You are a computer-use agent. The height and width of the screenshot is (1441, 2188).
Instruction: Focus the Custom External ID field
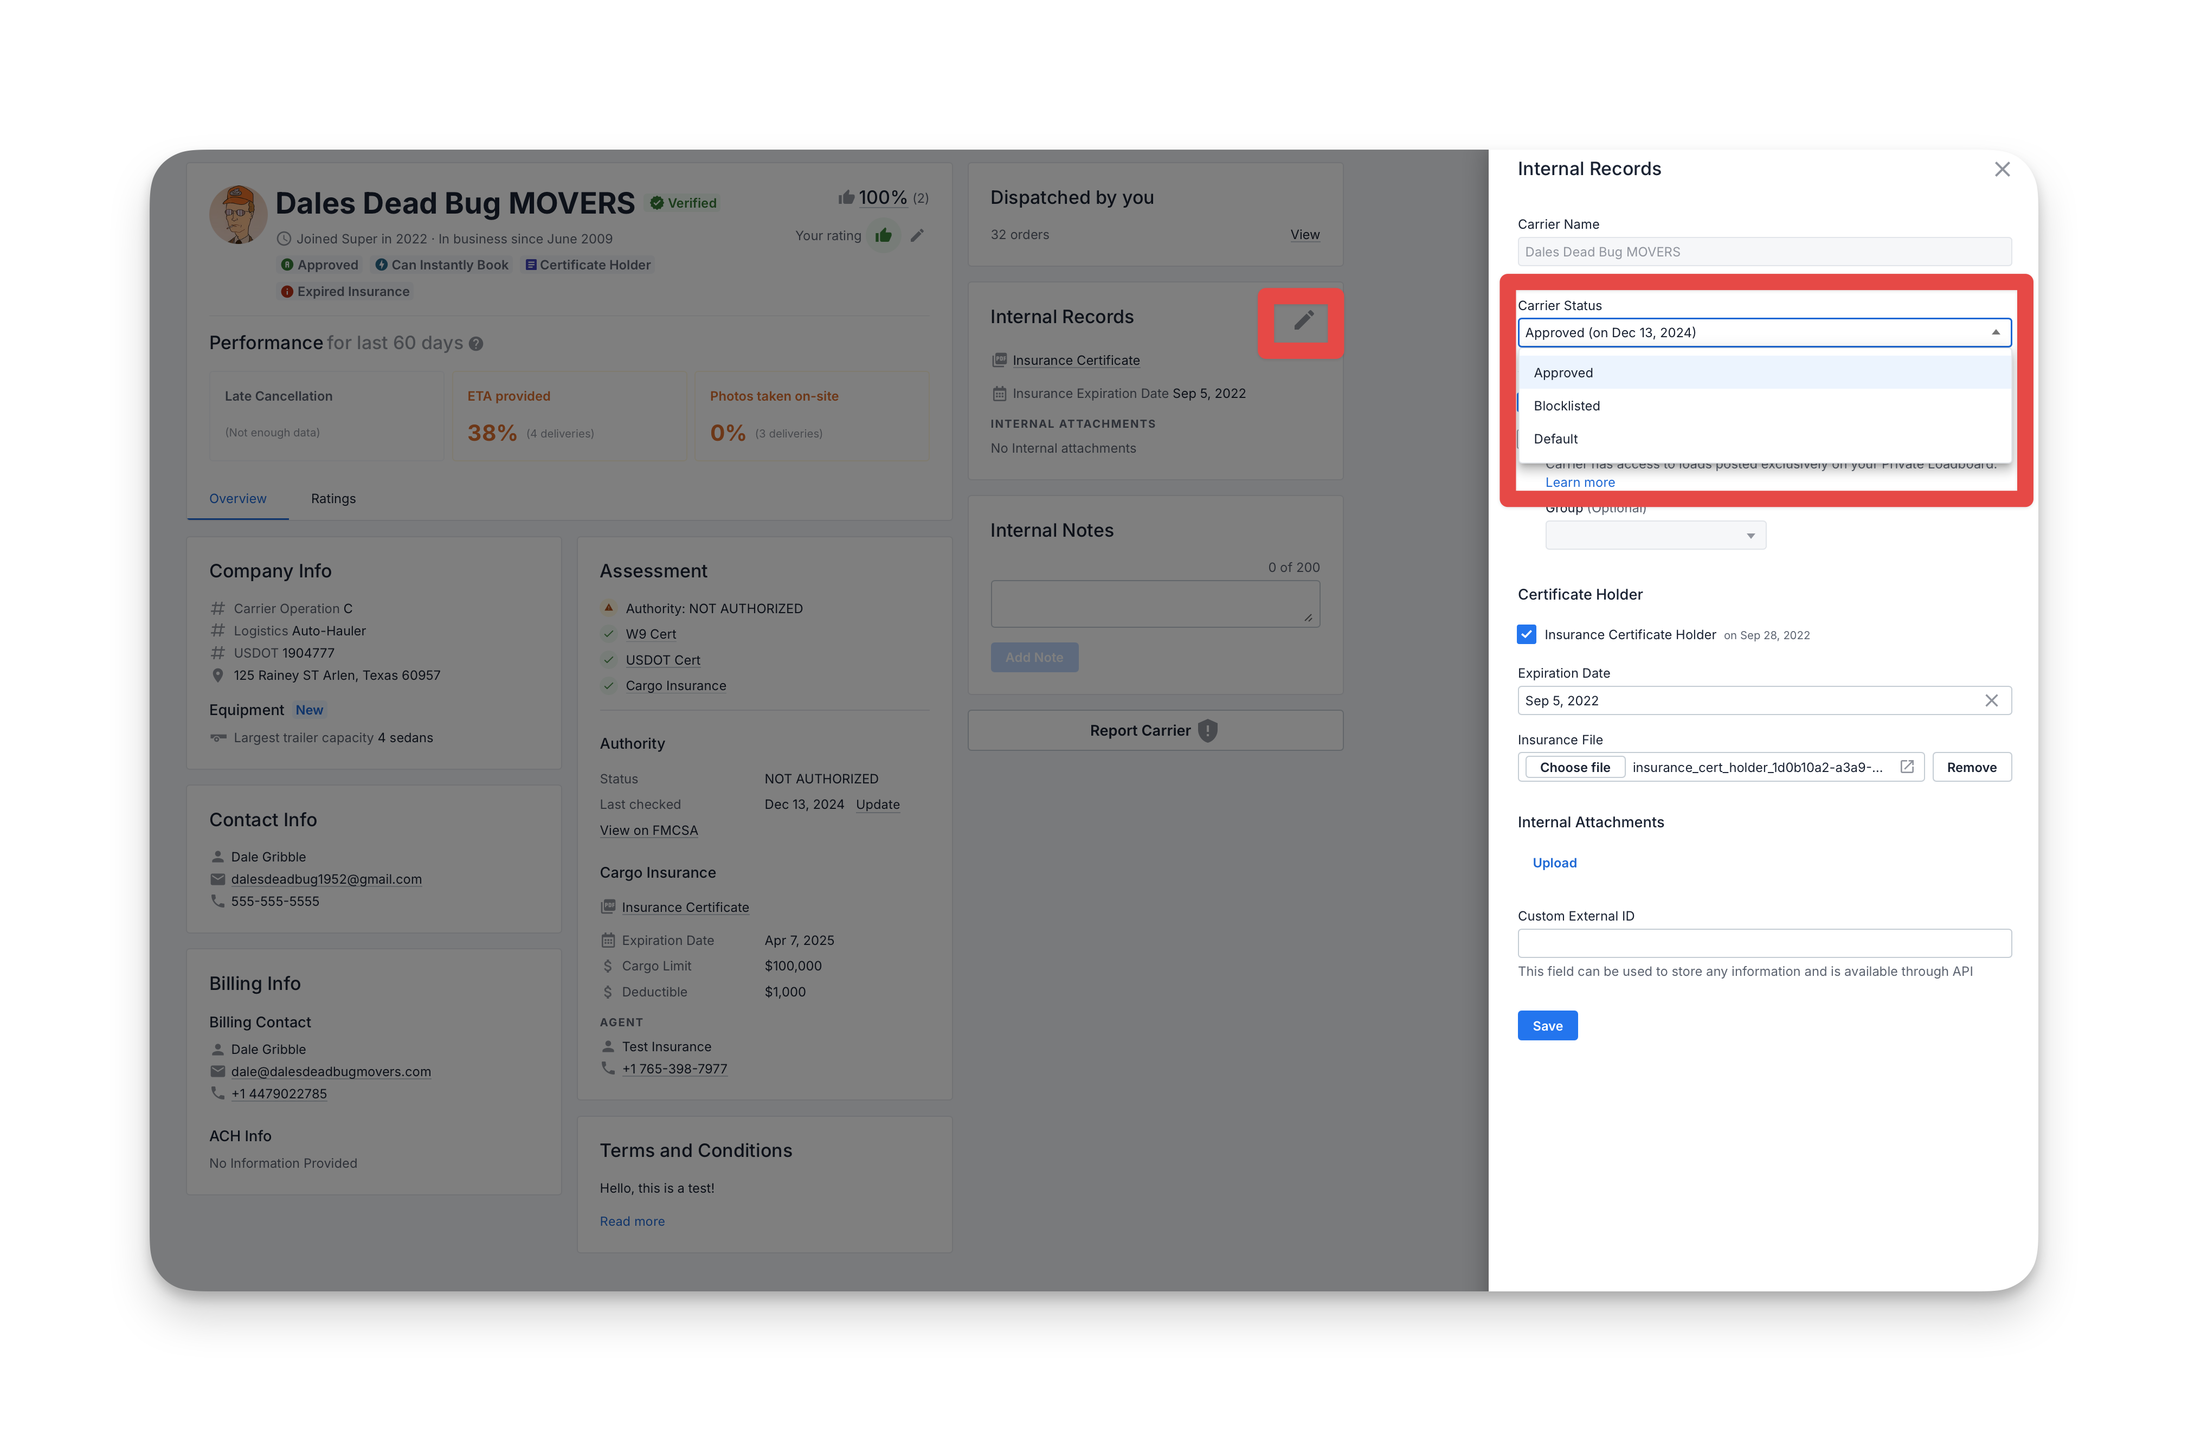tap(1764, 943)
